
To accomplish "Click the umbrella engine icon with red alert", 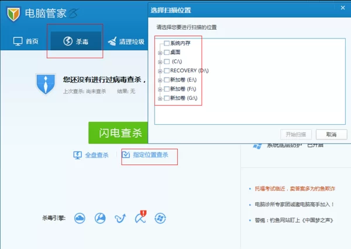I will 140,217.
